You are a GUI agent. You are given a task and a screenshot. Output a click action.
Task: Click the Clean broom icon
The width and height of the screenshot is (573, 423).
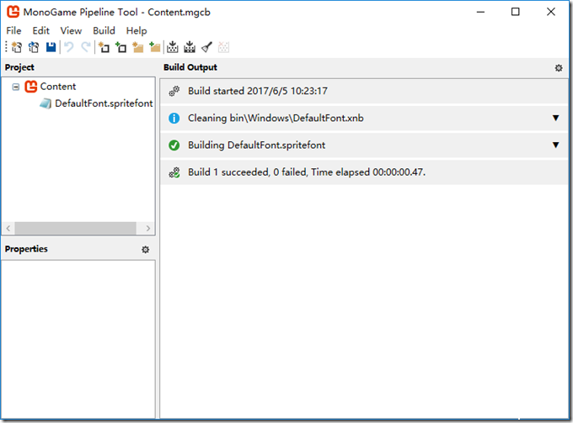click(x=206, y=48)
